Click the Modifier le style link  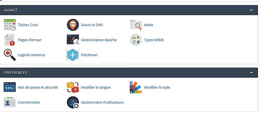pyautogui.click(x=157, y=87)
